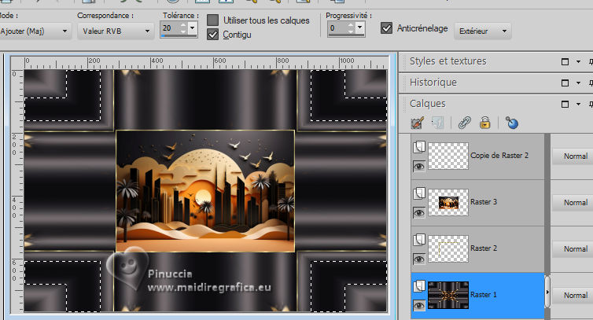Maximize the 'Styles et textures' panel
This screenshot has height=320, width=593.
pos(565,61)
